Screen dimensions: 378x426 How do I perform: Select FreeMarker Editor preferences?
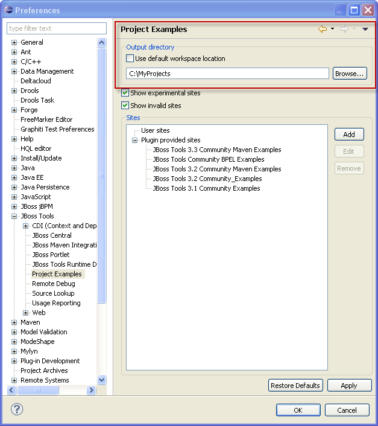(x=46, y=119)
